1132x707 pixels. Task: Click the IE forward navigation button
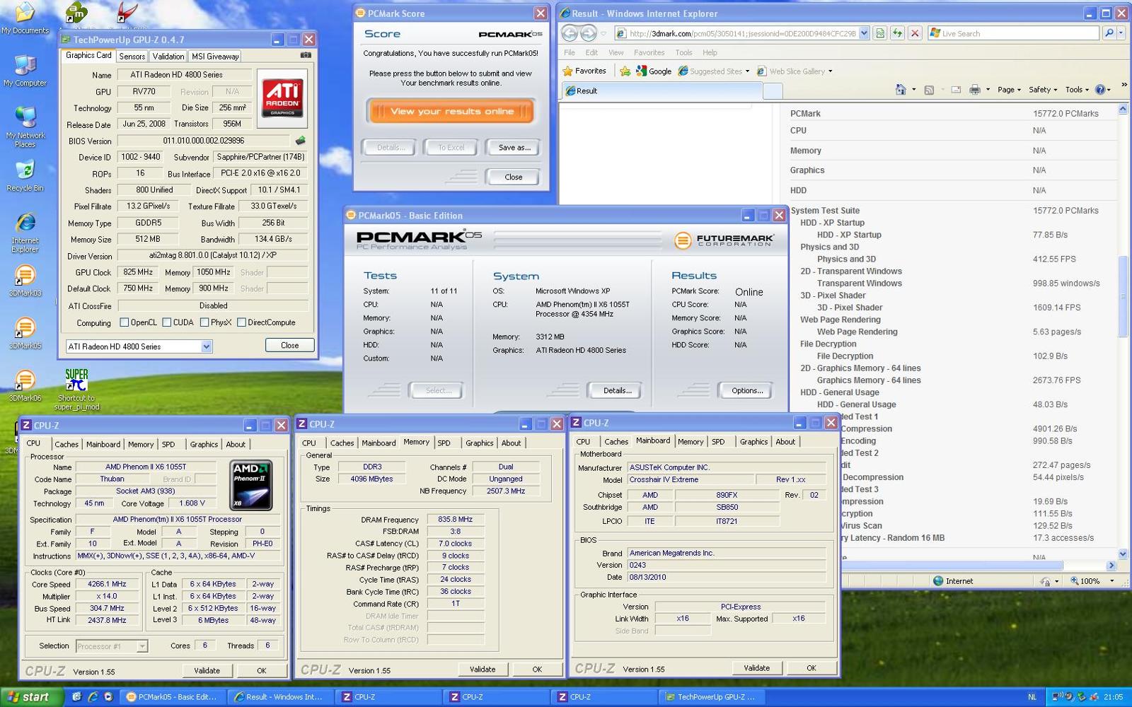(x=588, y=33)
